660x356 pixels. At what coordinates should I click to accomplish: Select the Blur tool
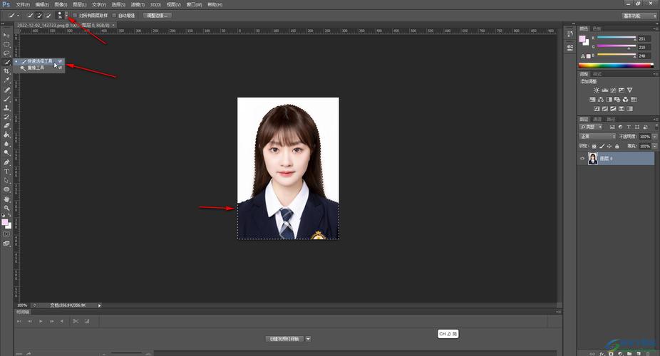6,144
